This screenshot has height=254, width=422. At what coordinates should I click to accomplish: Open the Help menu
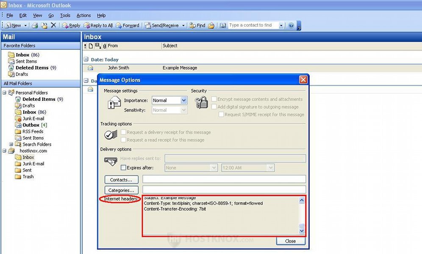(x=101, y=15)
